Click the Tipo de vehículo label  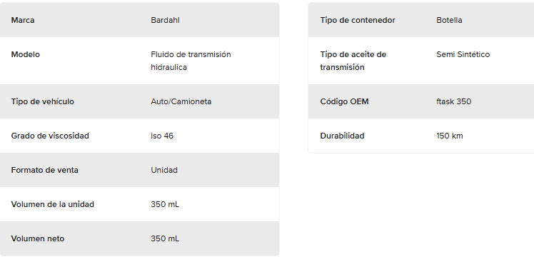(x=42, y=101)
